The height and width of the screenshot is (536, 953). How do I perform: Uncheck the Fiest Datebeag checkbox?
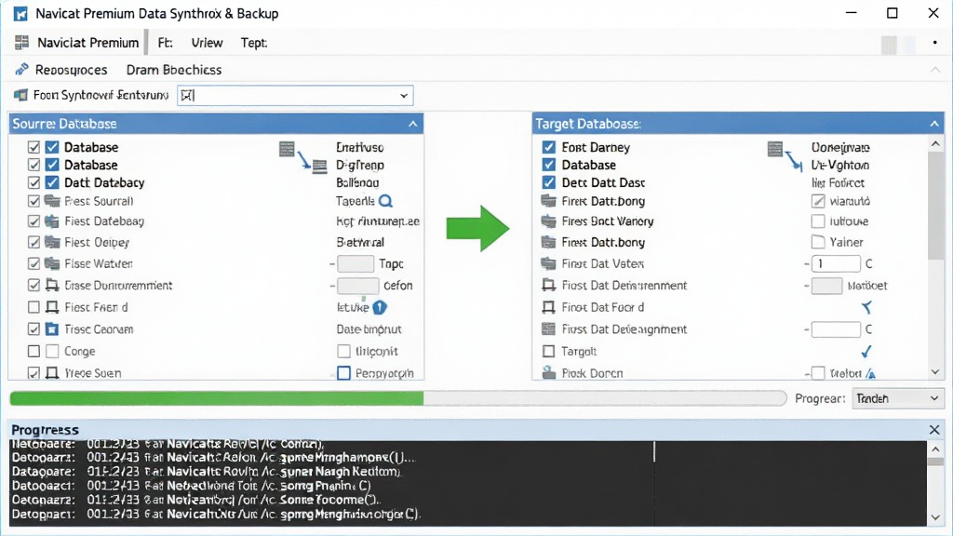click(34, 221)
